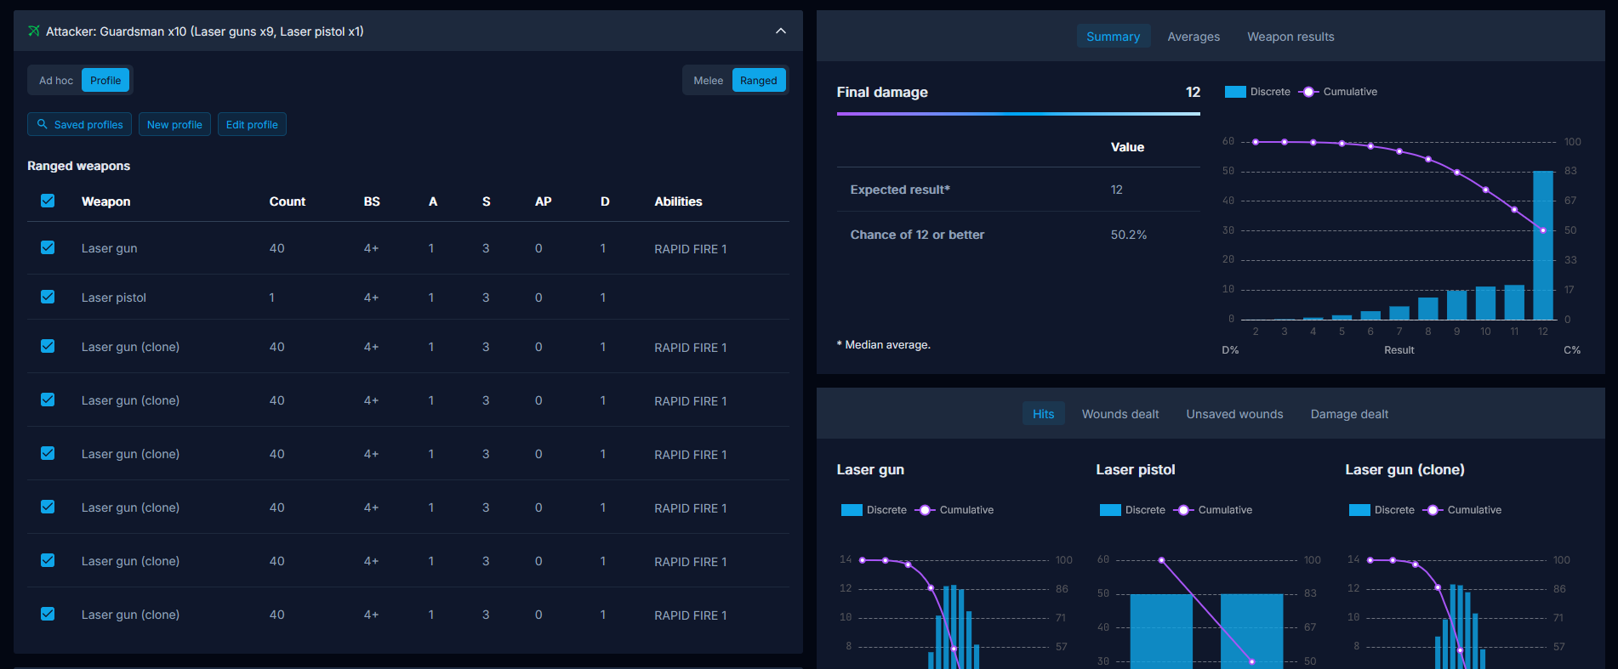Click the tallest bar for result 12
The image size is (1618, 669).
coord(1543,245)
